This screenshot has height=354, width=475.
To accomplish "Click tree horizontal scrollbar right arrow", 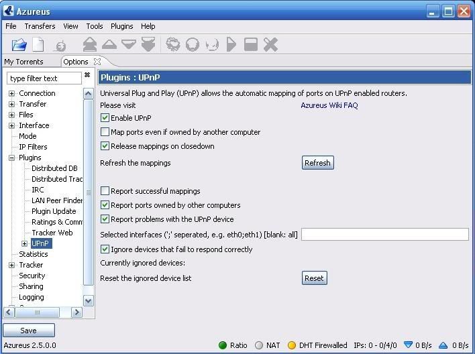I will 76,312.
